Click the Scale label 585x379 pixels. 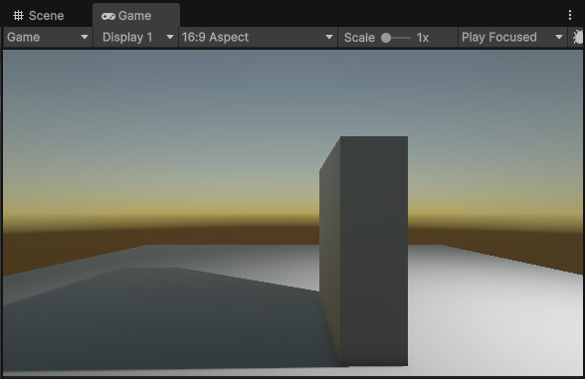(359, 38)
